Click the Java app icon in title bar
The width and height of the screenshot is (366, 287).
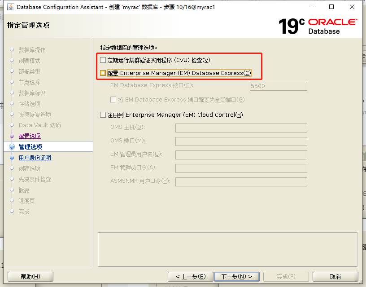[x=10, y=7]
